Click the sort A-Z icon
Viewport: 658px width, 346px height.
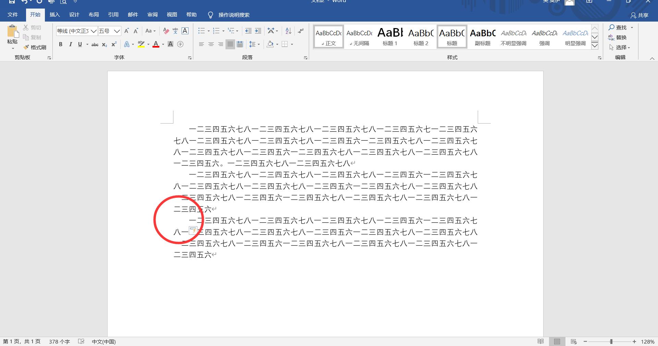[288, 31]
